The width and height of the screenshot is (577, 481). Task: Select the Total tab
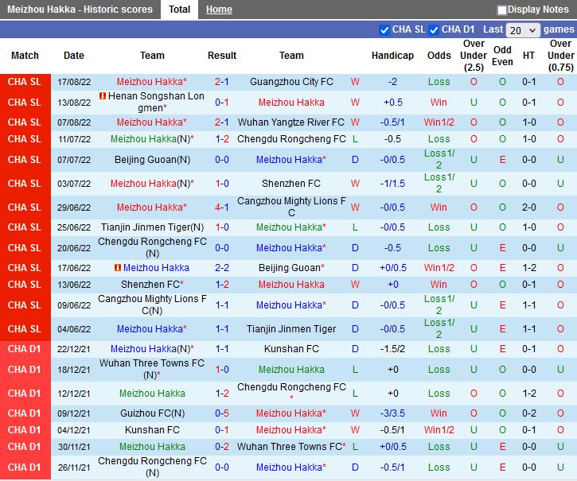[x=179, y=10]
